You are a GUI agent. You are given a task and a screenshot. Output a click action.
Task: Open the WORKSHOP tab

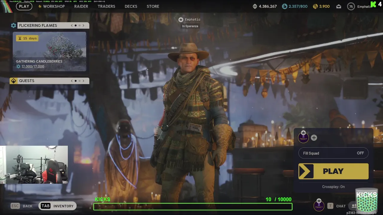[x=51, y=6]
